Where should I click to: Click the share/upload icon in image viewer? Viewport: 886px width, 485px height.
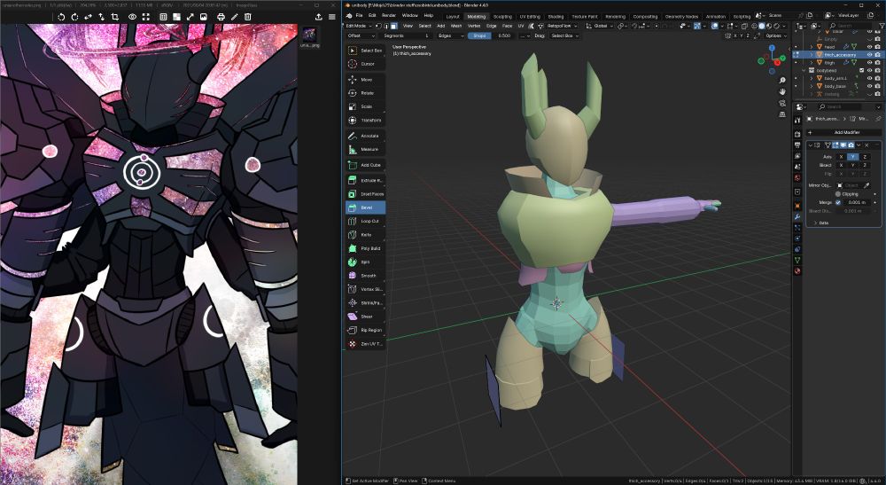click(x=319, y=17)
